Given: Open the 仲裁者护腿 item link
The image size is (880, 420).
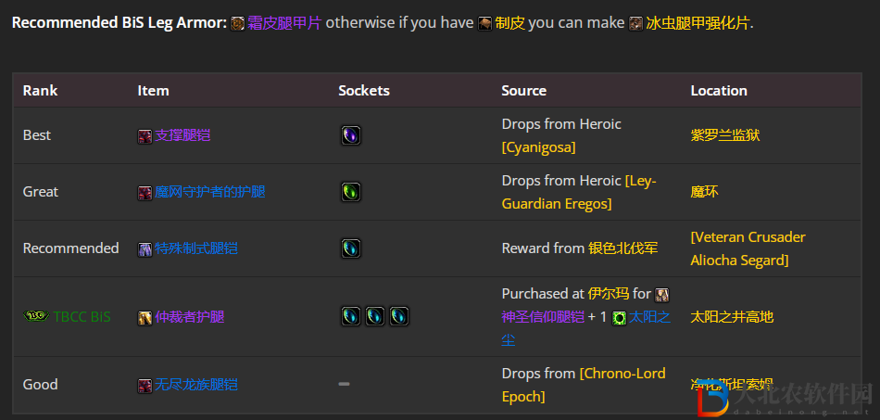Looking at the screenshot, I should click(x=189, y=317).
